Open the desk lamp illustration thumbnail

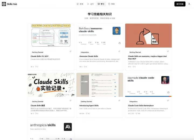click(x=148, y=36)
